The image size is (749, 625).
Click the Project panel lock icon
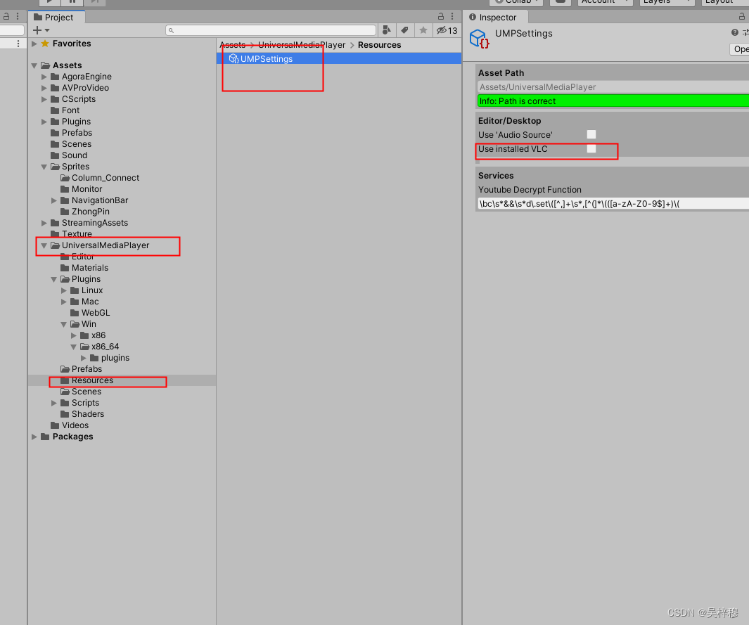coord(441,16)
